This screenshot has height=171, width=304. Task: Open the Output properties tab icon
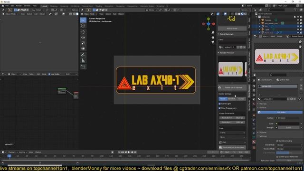pyautogui.click(x=254, y=91)
